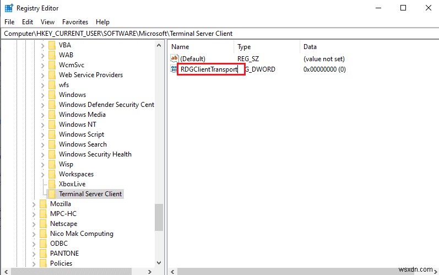Click the RDGClientTransport name edit field
This screenshot has width=439, height=275.
coord(211,69)
